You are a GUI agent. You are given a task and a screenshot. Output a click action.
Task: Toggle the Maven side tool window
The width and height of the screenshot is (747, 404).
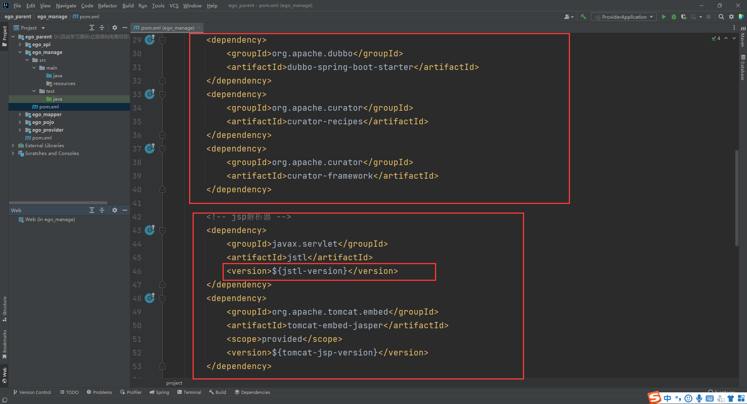[743, 37]
